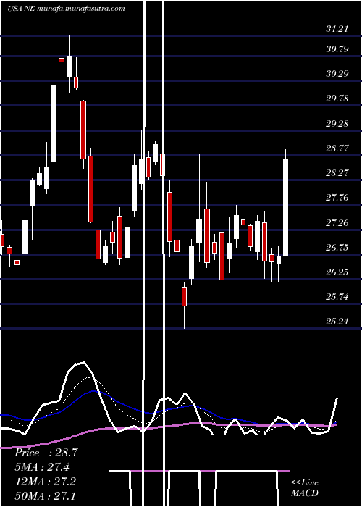Click the 27.76 price level label

point(337,198)
